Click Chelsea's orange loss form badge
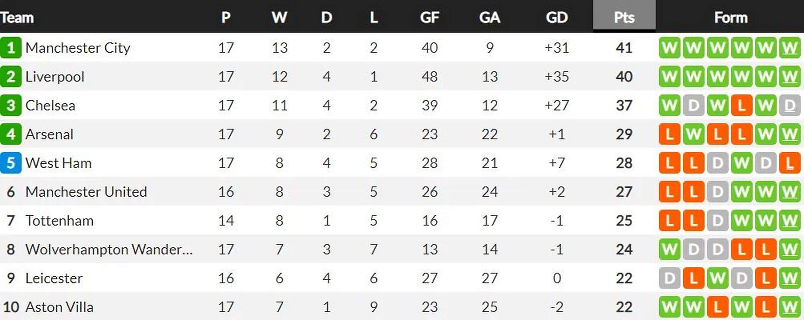The image size is (804, 320). point(742,105)
